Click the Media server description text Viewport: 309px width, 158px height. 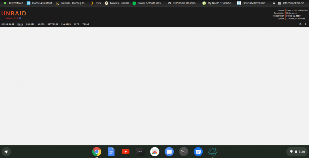point(292,13)
